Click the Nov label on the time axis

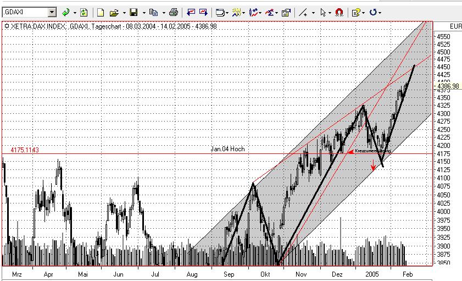(x=301, y=274)
